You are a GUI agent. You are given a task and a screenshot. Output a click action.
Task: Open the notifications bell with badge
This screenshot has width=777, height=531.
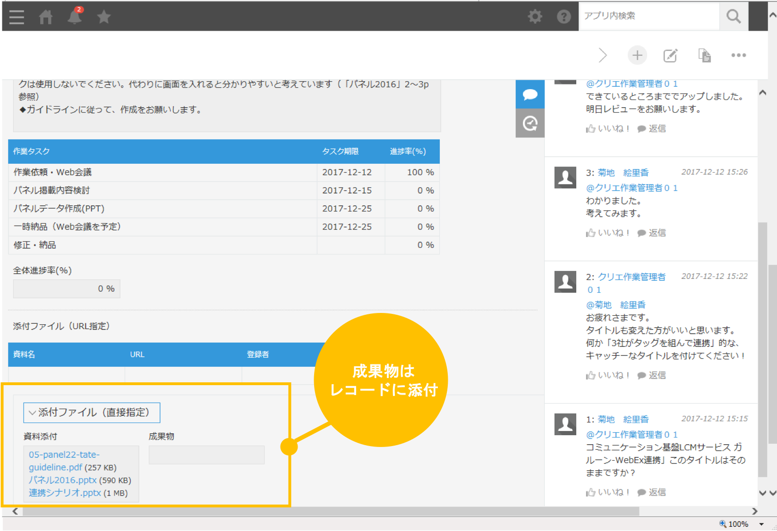[x=74, y=16]
